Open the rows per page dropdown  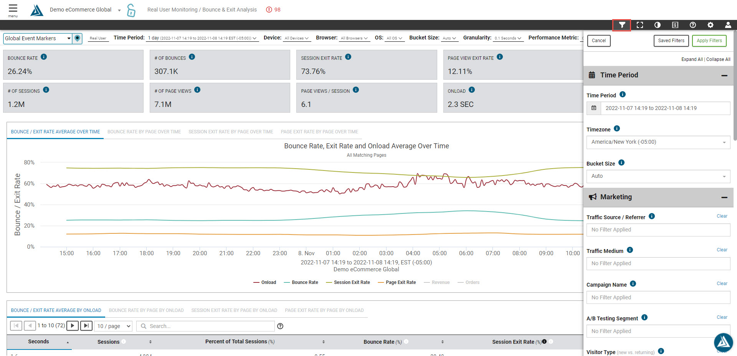(114, 326)
